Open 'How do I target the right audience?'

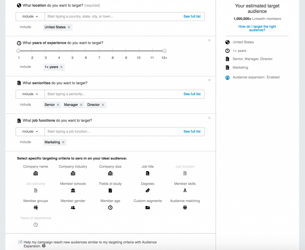(x=257, y=28)
